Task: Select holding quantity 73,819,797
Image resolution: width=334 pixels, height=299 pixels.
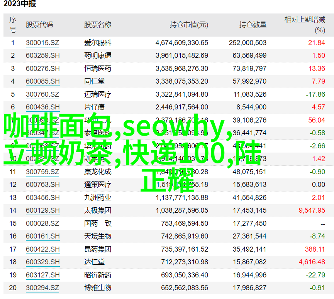Action: [x=249, y=69]
